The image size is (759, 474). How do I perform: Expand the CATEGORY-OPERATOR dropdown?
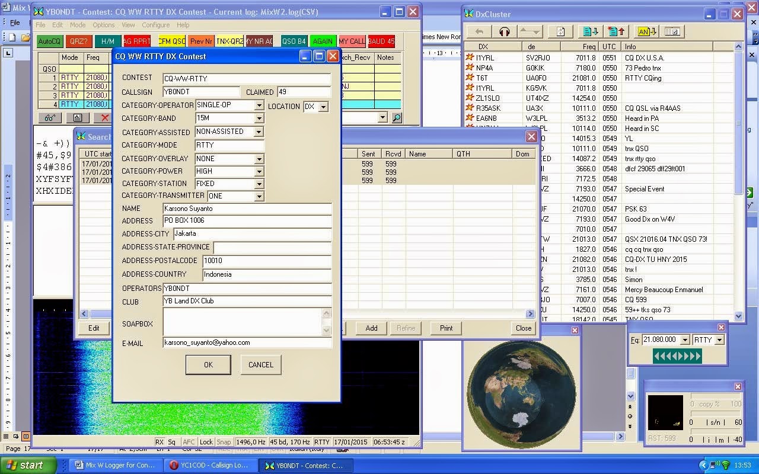click(x=259, y=105)
